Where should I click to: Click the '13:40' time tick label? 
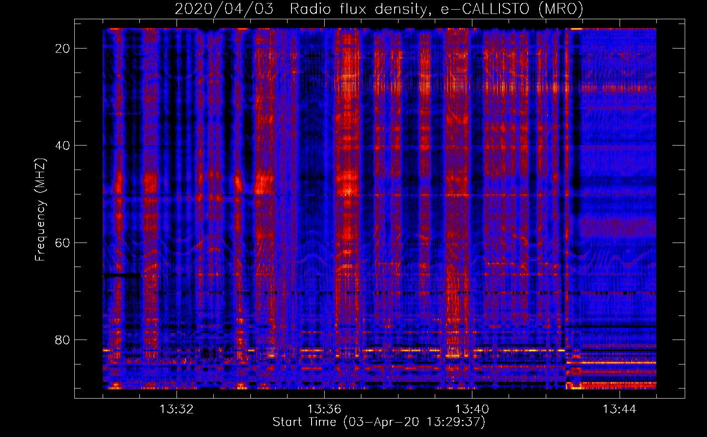point(472,409)
